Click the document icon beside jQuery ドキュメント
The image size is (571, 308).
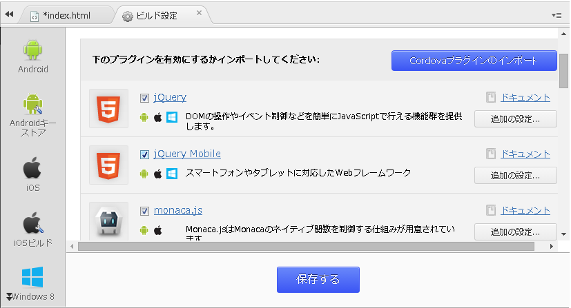[491, 97]
